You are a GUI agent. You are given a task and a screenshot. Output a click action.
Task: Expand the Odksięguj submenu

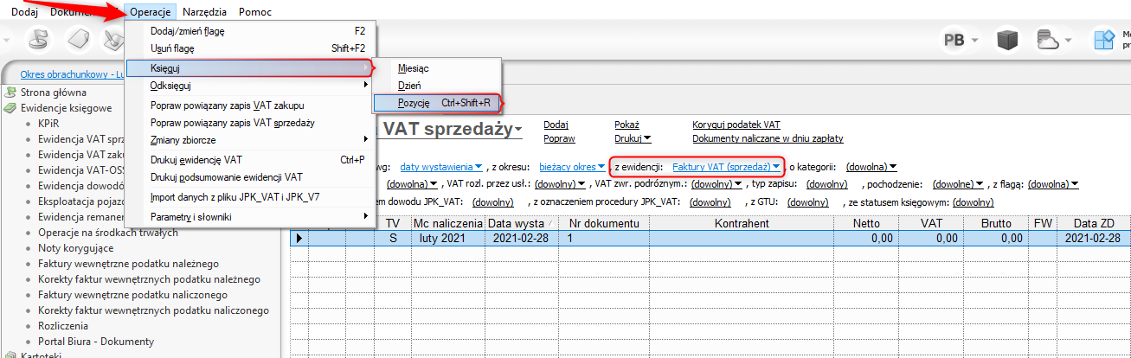coord(249,85)
